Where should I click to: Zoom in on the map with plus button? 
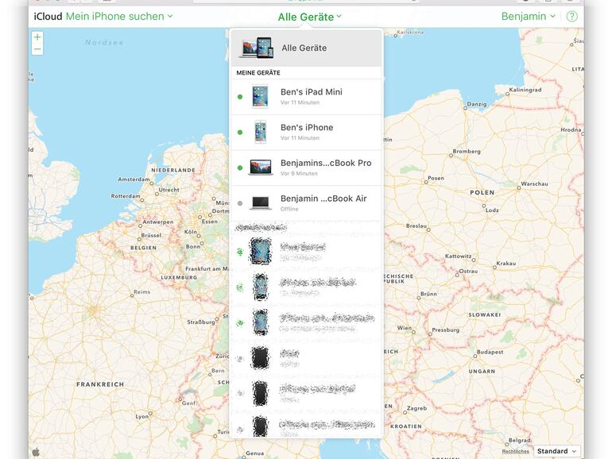pyautogui.click(x=37, y=37)
